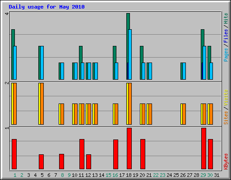Click the red KBytes bar for day 30
This screenshot has width=231, height=180.
(x=210, y=154)
